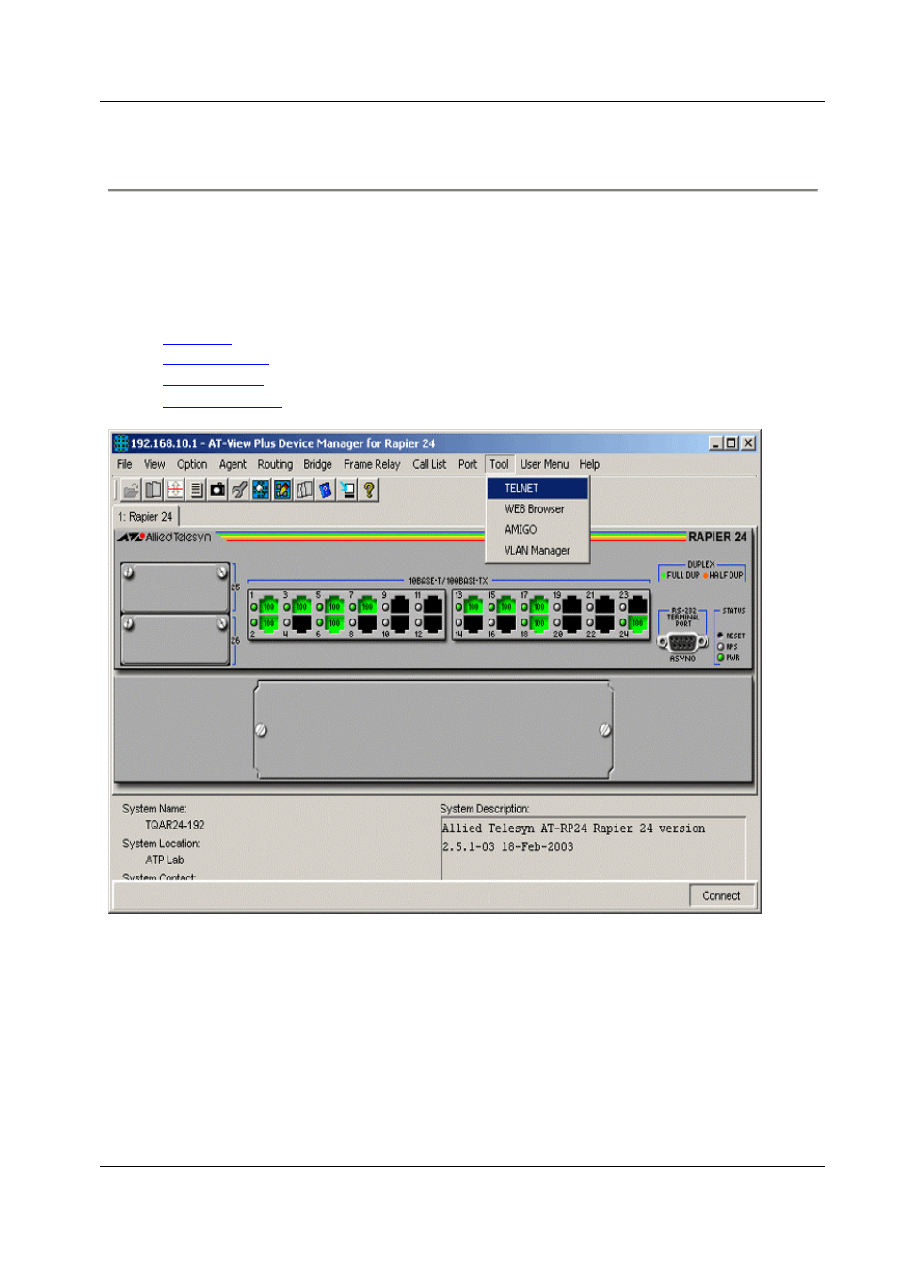Image resolution: width=898 pixels, height=1271 pixels.
Task: Click the Allied Telesyn logo
Action: [x=165, y=537]
